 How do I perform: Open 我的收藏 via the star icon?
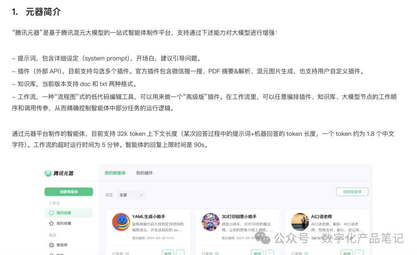tap(52, 223)
